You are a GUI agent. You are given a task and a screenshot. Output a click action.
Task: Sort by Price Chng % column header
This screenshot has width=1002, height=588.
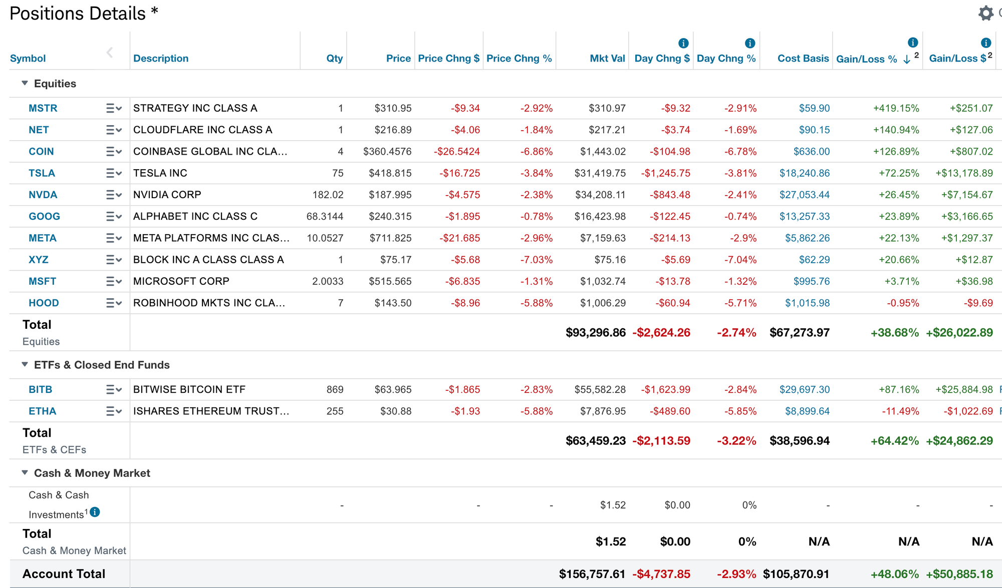519,59
